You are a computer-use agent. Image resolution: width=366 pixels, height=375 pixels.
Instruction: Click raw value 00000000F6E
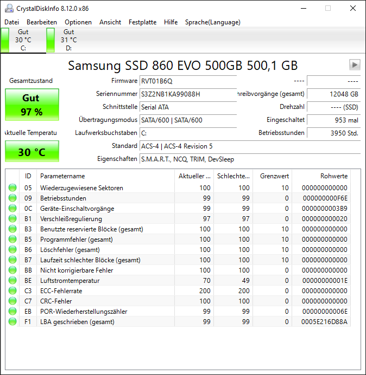tap(325, 198)
